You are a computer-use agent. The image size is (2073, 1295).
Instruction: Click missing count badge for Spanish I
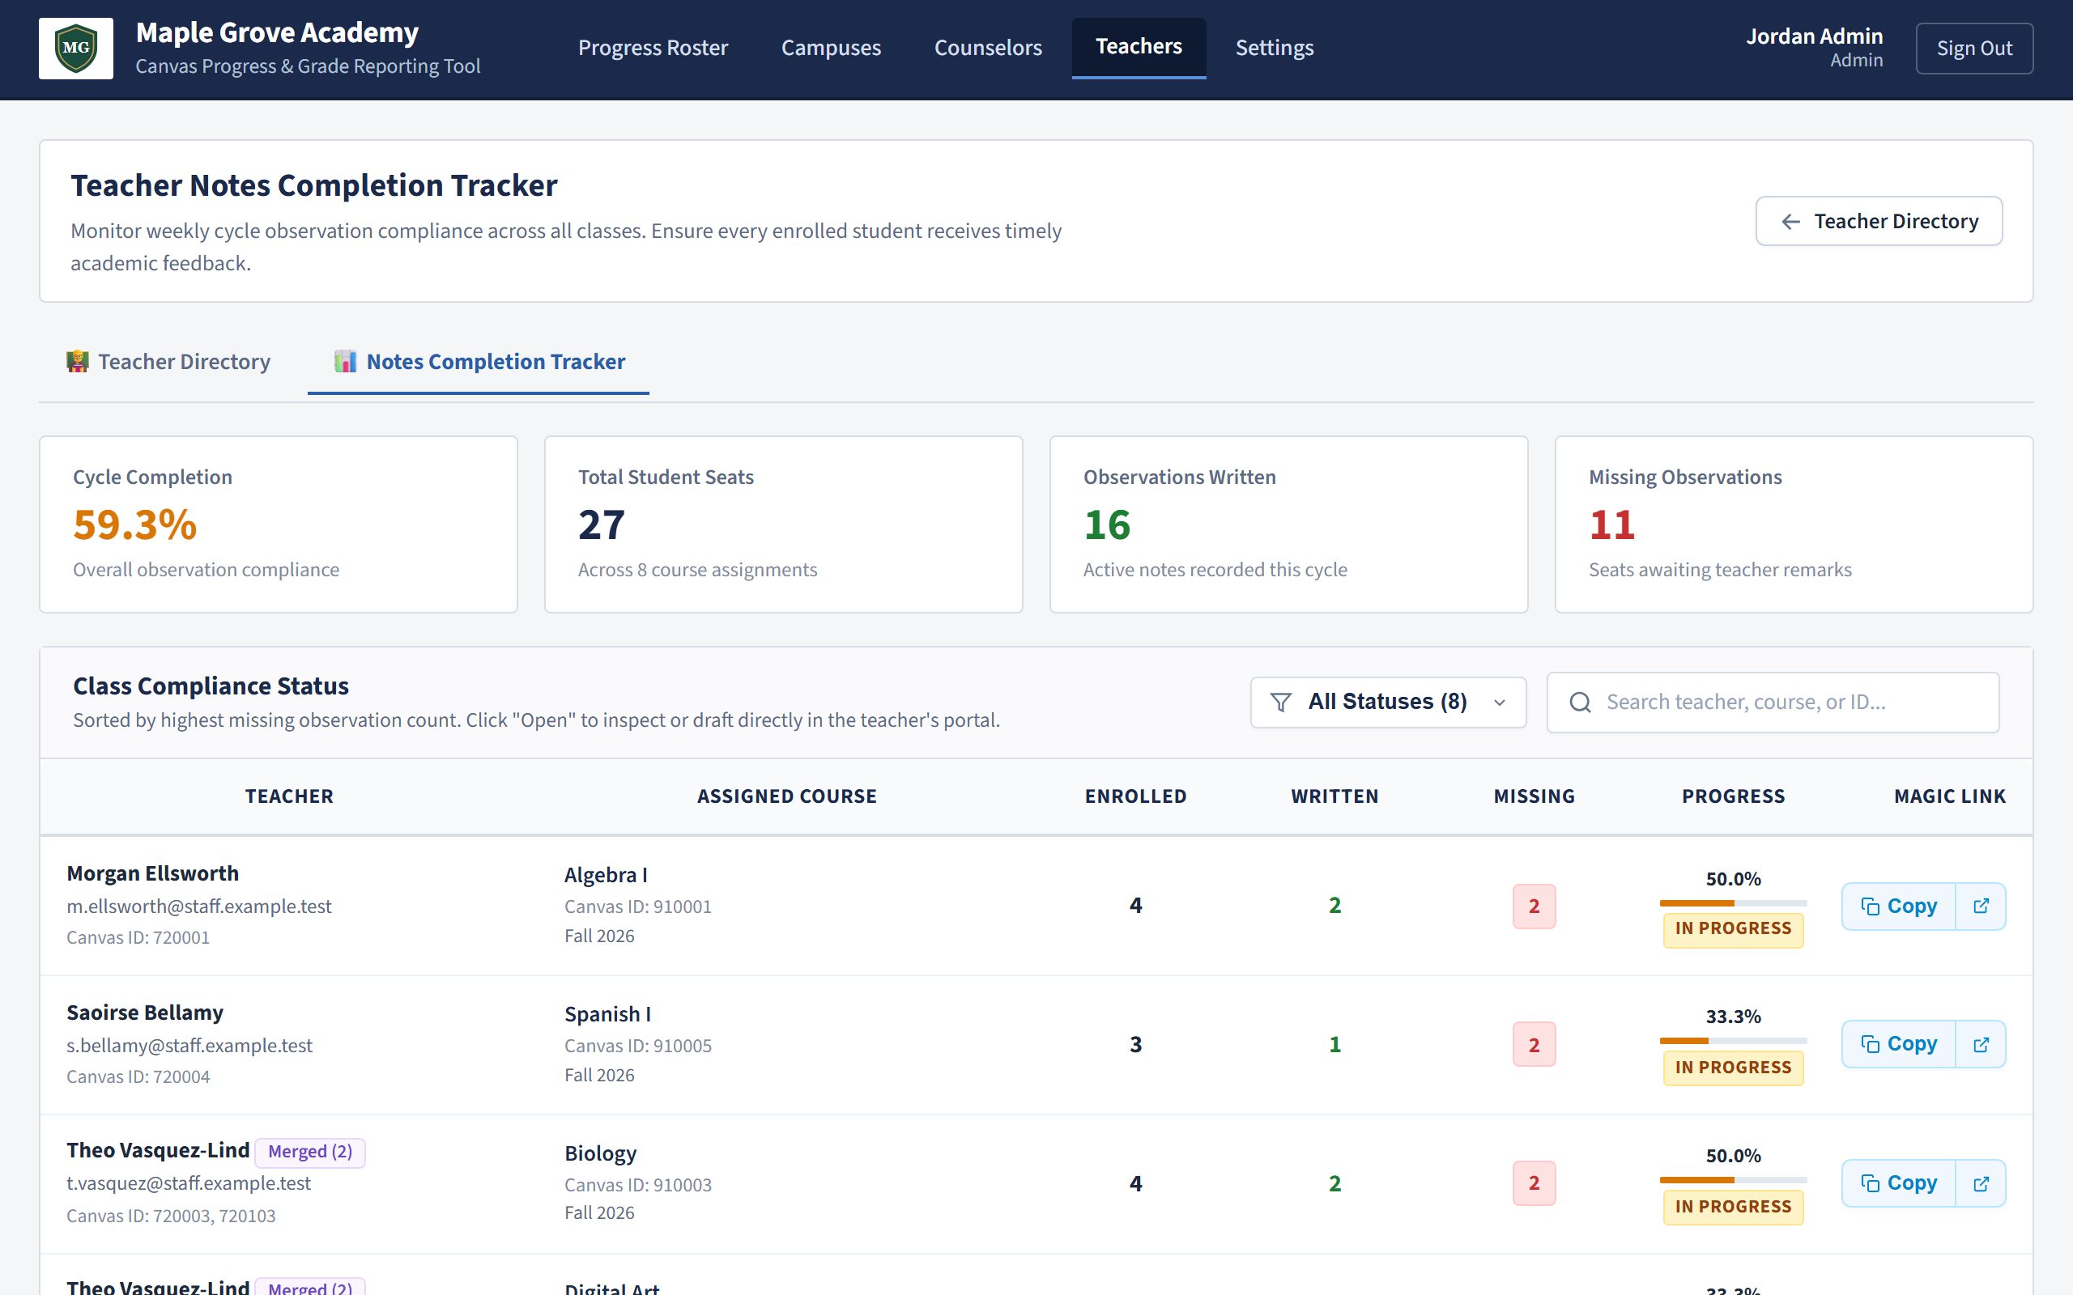pyautogui.click(x=1534, y=1044)
